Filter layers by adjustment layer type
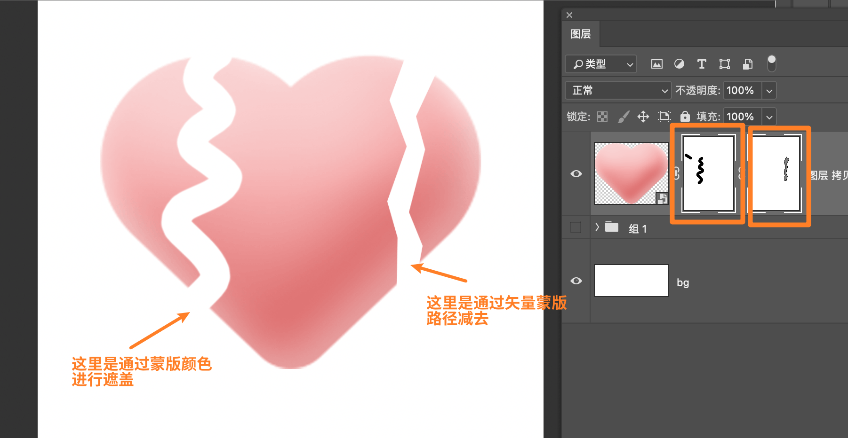This screenshot has height=438, width=848. click(679, 64)
